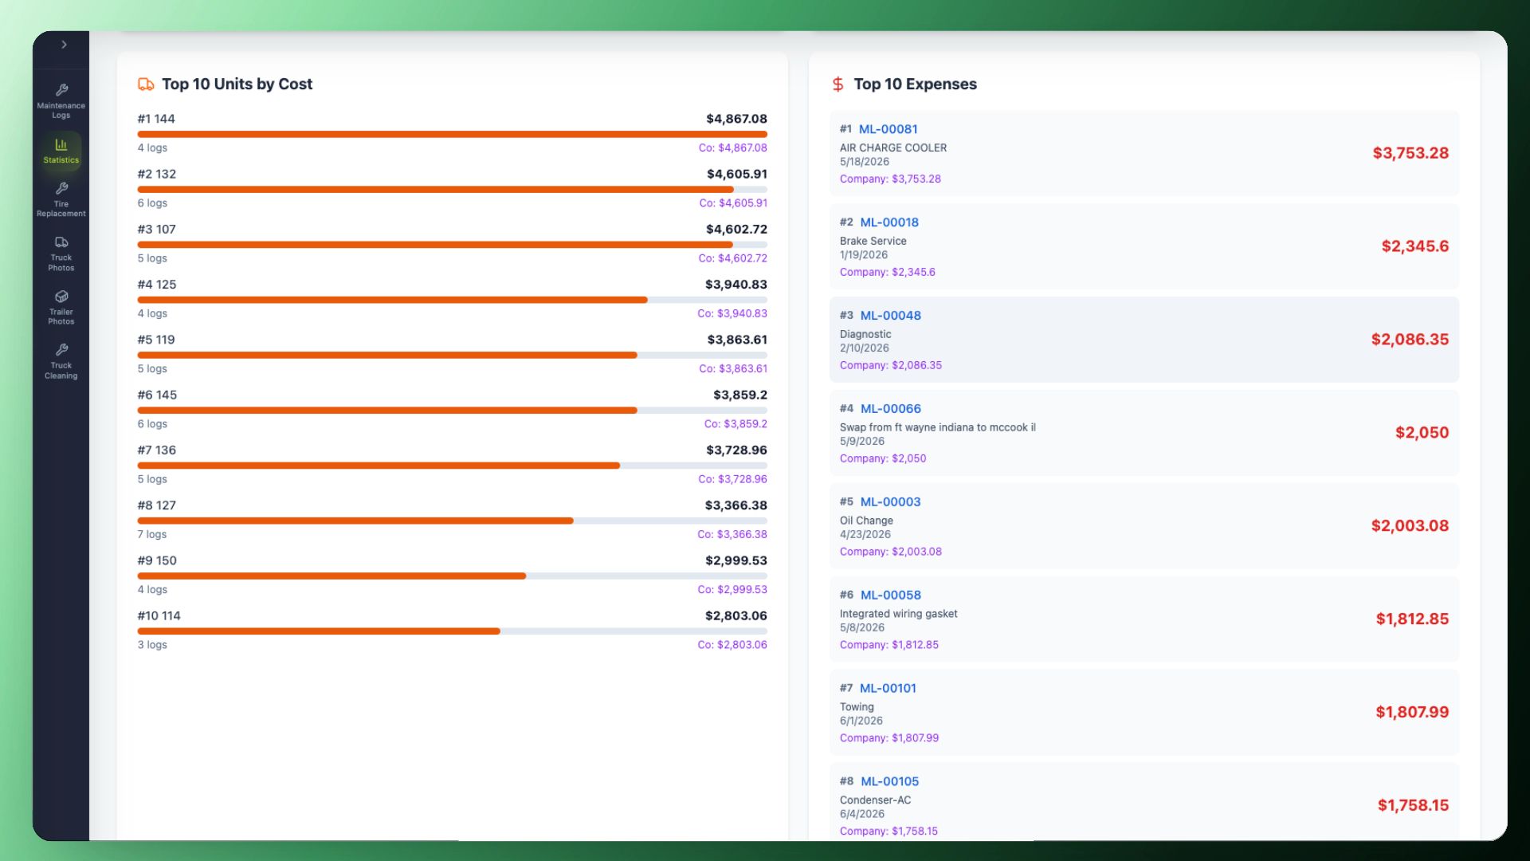Open the Truck Photos truck icon

[x=61, y=242]
